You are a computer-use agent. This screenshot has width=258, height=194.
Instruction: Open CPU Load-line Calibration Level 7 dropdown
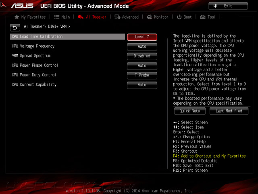(142, 37)
